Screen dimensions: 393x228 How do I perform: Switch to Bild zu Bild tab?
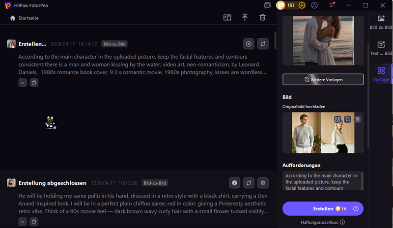tap(381, 22)
